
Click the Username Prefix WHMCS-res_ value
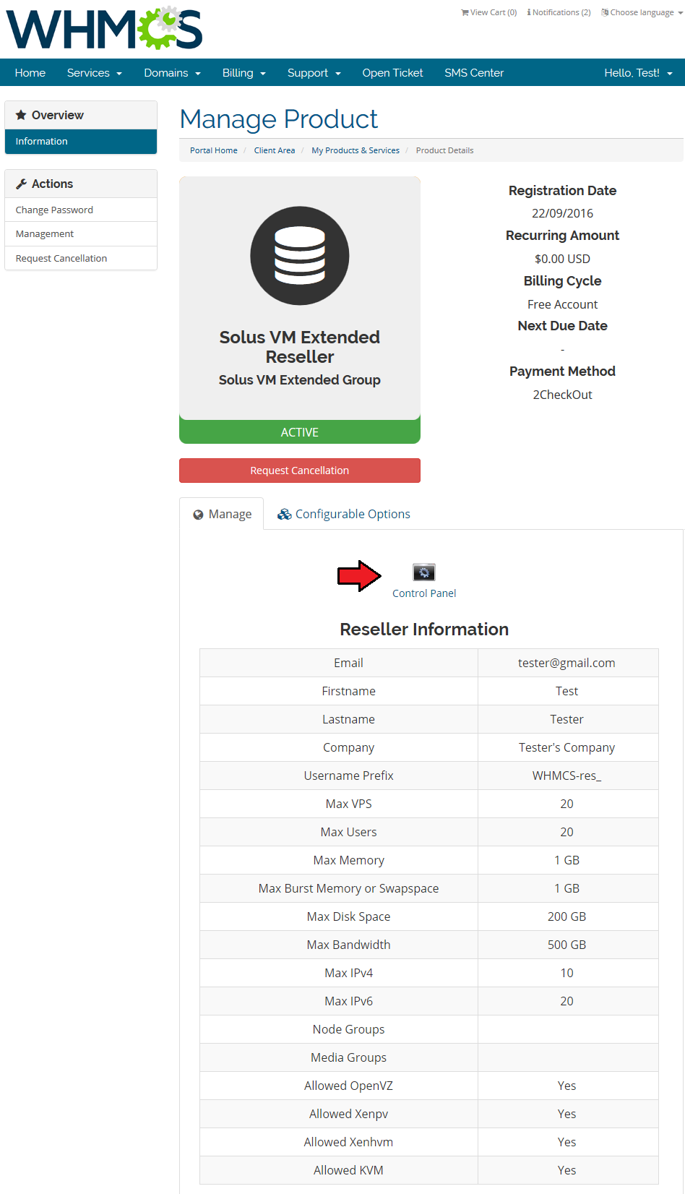point(566,776)
